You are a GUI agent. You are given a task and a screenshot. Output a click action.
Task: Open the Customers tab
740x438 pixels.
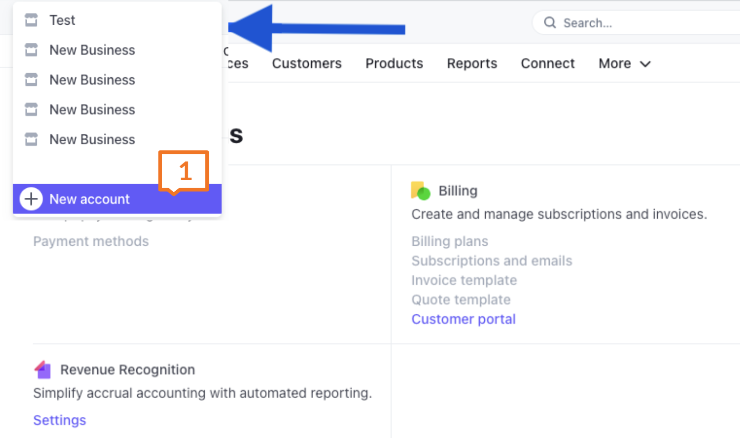tap(307, 64)
